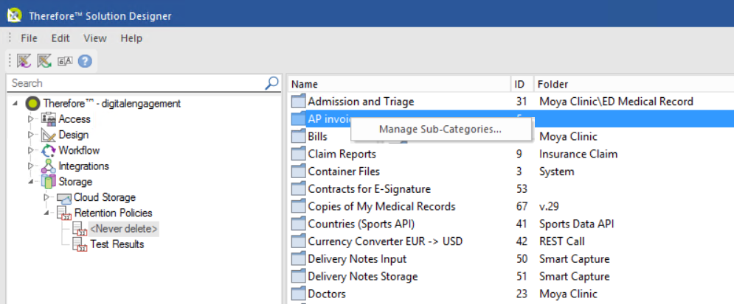Click the Retention Policies node icon
Viewport: 734px width, 304px height.
[x=65, y=213]
